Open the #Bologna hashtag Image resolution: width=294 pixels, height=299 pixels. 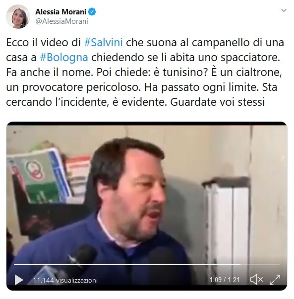tap(64, 57)
